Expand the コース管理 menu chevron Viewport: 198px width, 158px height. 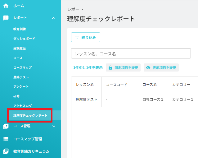(54, 126)
